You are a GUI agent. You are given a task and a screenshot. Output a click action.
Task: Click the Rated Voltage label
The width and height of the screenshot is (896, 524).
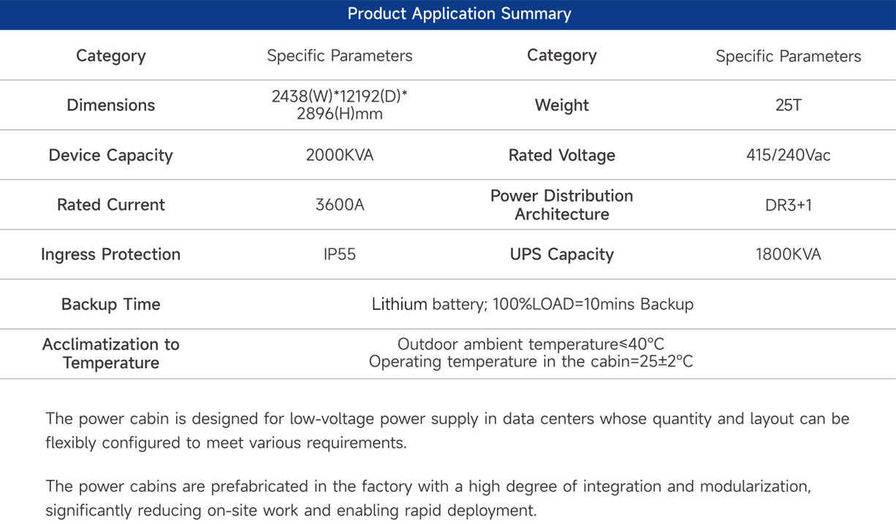(561, 155)
